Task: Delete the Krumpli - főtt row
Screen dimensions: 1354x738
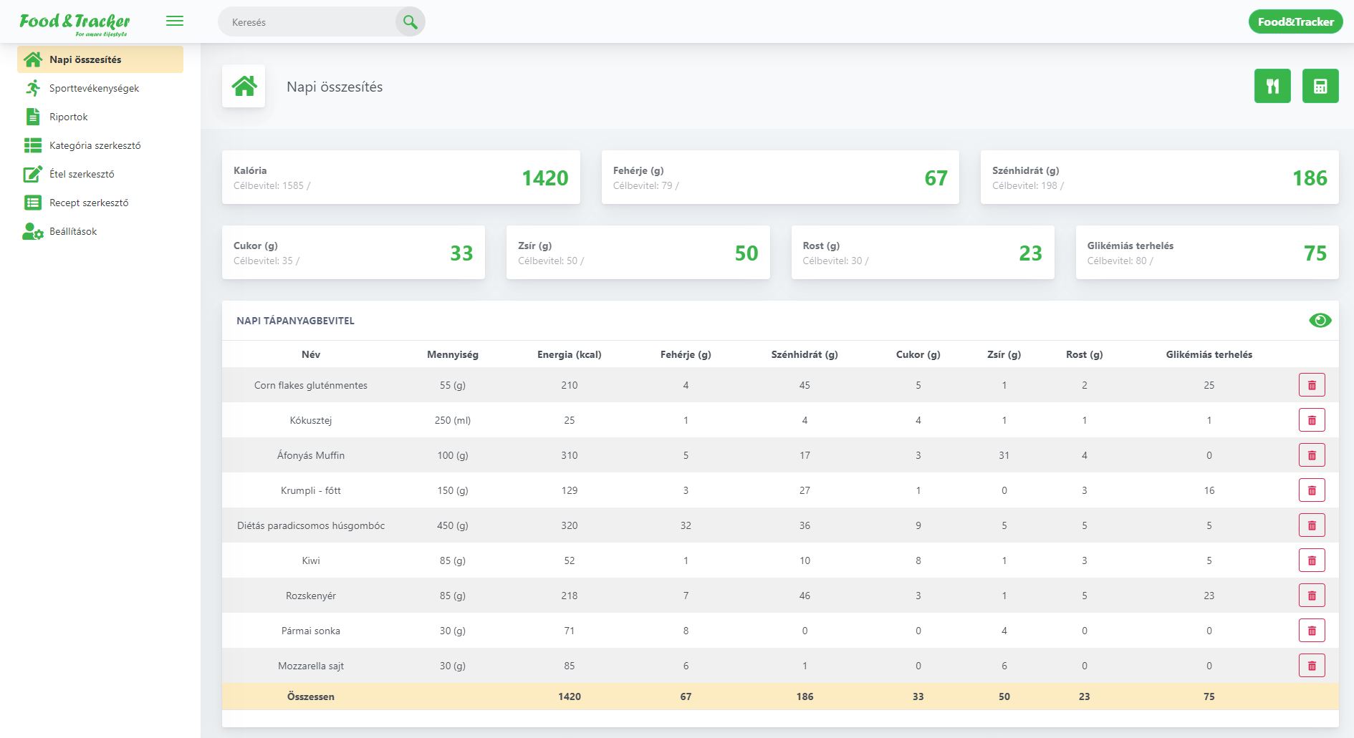Action: (x=1312, y=490)
